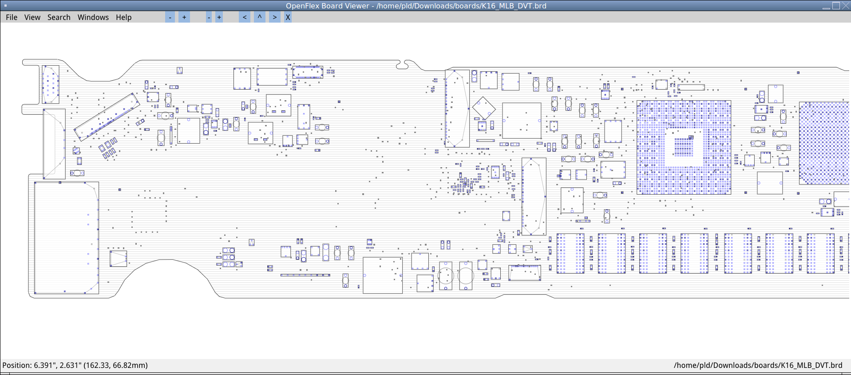Click the second plus toolbar button
This screenshot has height=375, width=851.
219,17
